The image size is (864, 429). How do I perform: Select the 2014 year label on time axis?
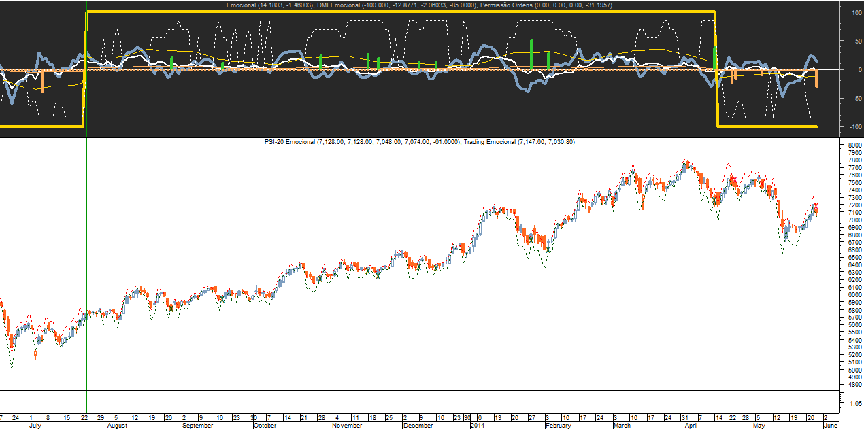tap(478, 426)
